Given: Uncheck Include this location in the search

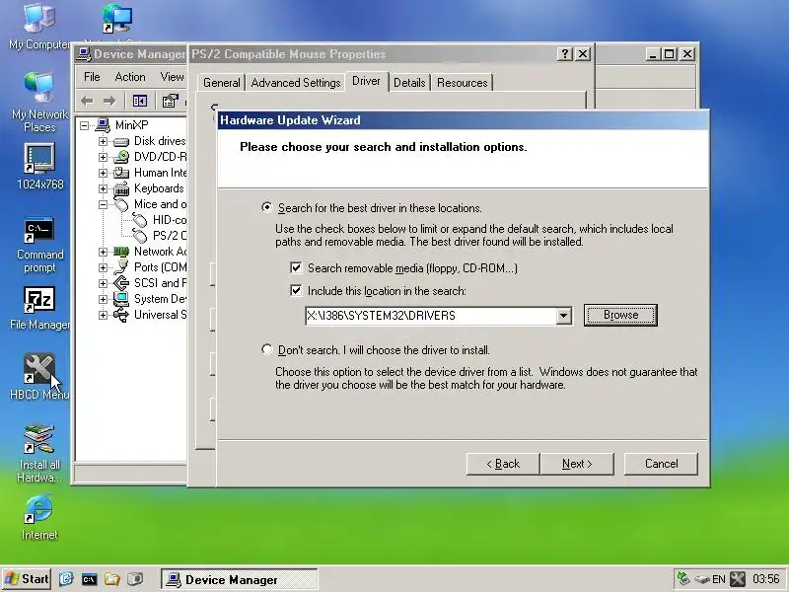Looking at the screenshot, I should tap(297, 290).
